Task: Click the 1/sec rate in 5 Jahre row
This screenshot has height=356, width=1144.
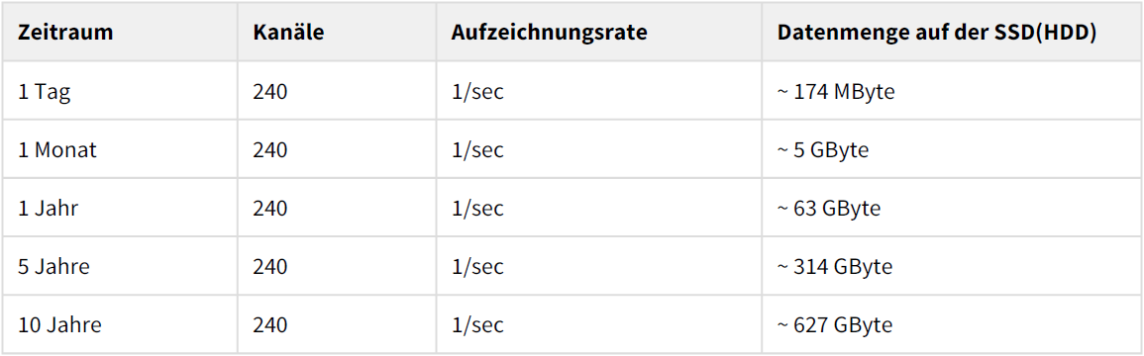Action: (477, 266)
